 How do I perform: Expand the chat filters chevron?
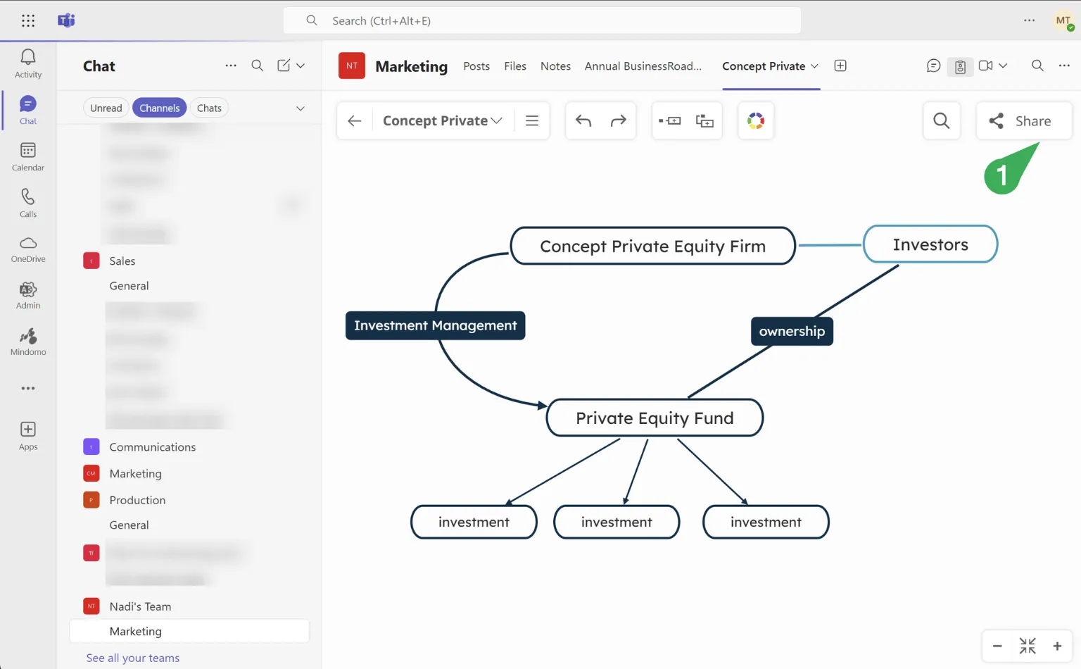pyautogui.click(x=301, y=108)
